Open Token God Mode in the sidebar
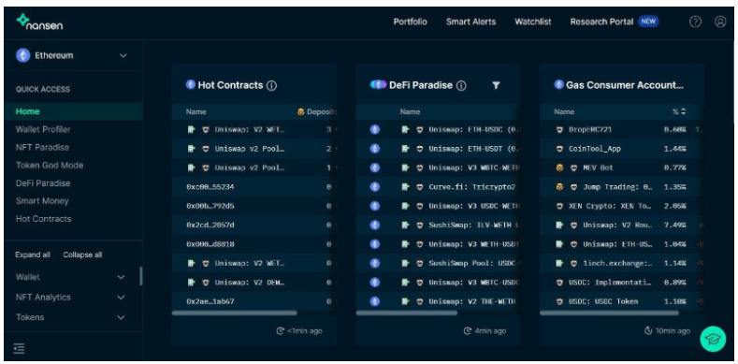The height and width of the screenshot is (364, 738). (50, 166)
